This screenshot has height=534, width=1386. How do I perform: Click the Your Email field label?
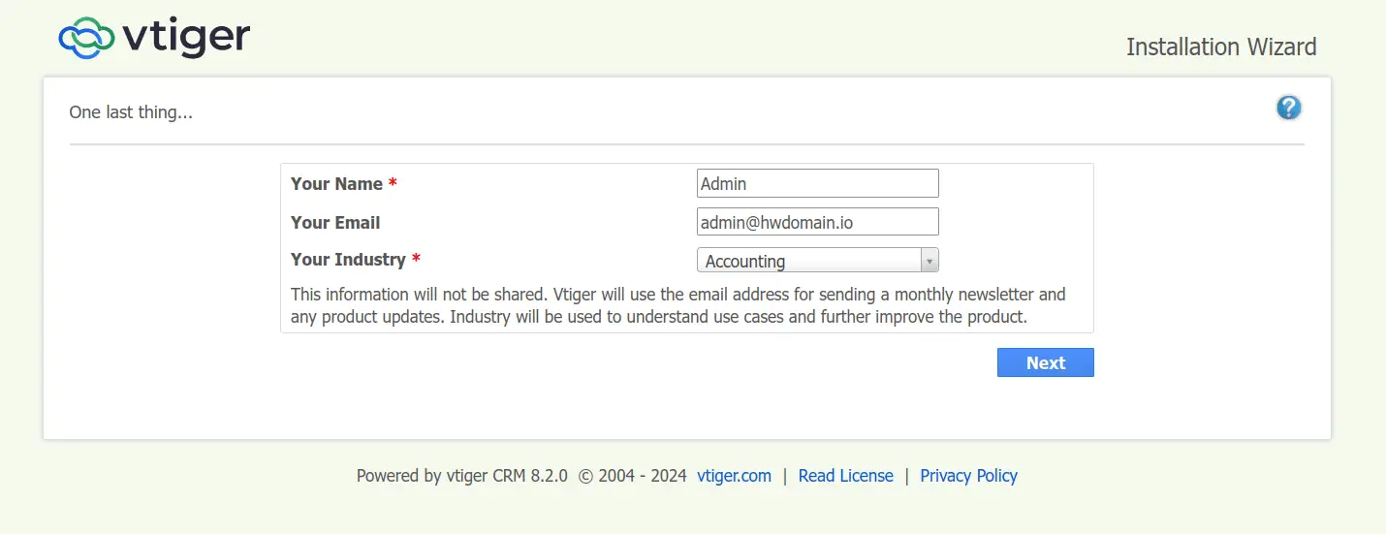pos(335,222)
